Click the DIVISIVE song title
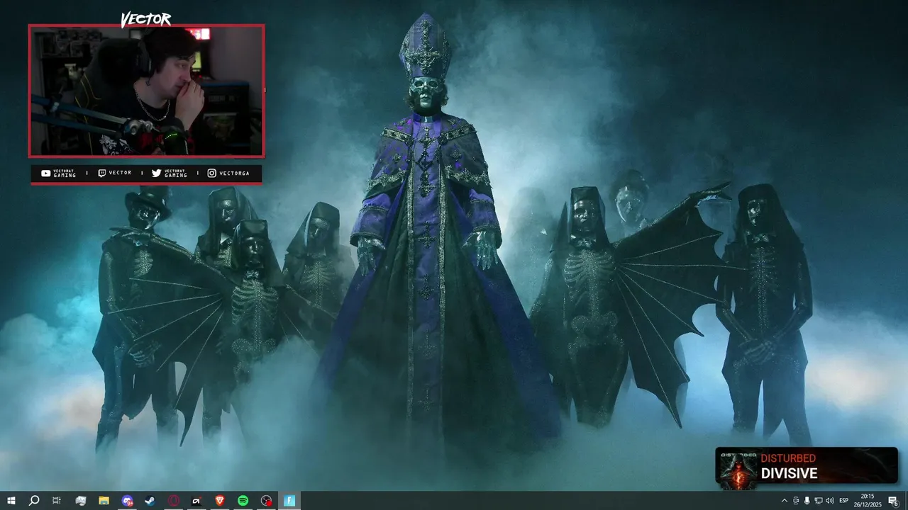This screenshot has width=908, height=510. pos(789,474)
